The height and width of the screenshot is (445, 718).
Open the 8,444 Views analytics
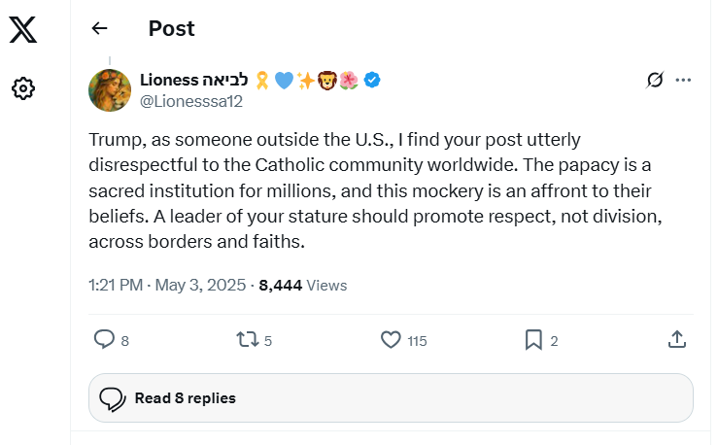[x=302, y=286]
